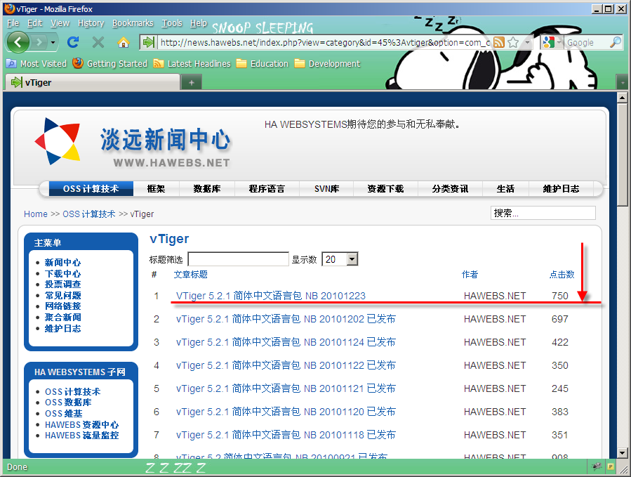Open the File menu
This screenshot has width=631, height=477.
point(13,23)
